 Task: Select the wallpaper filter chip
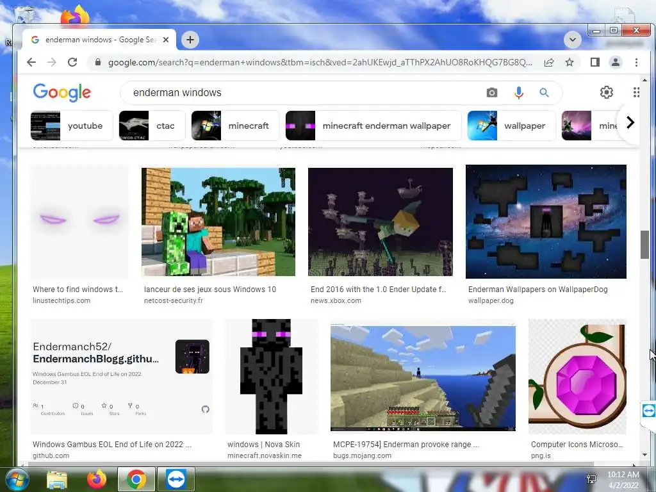511,126
